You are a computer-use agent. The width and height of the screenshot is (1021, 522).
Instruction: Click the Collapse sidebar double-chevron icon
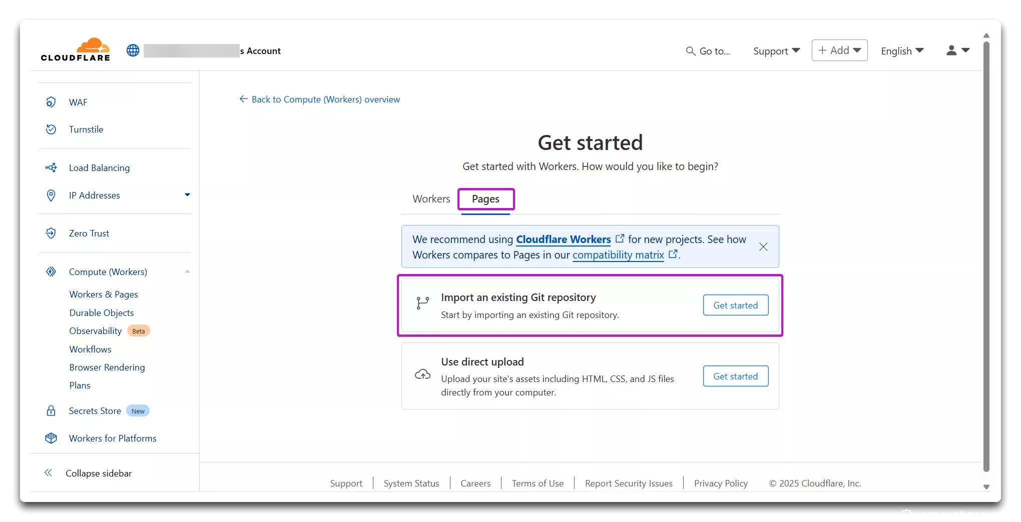pos(48,473)
